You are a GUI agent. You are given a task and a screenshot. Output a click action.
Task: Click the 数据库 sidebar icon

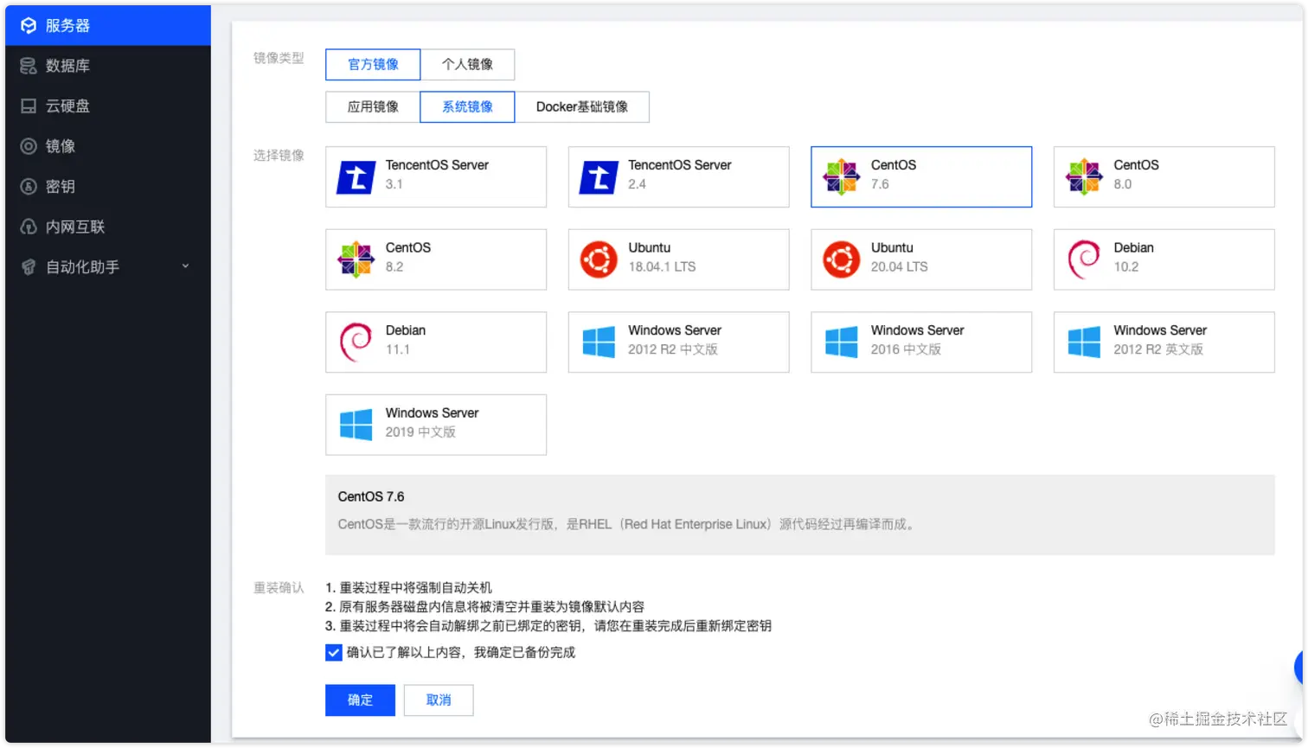tap(29, 66)
